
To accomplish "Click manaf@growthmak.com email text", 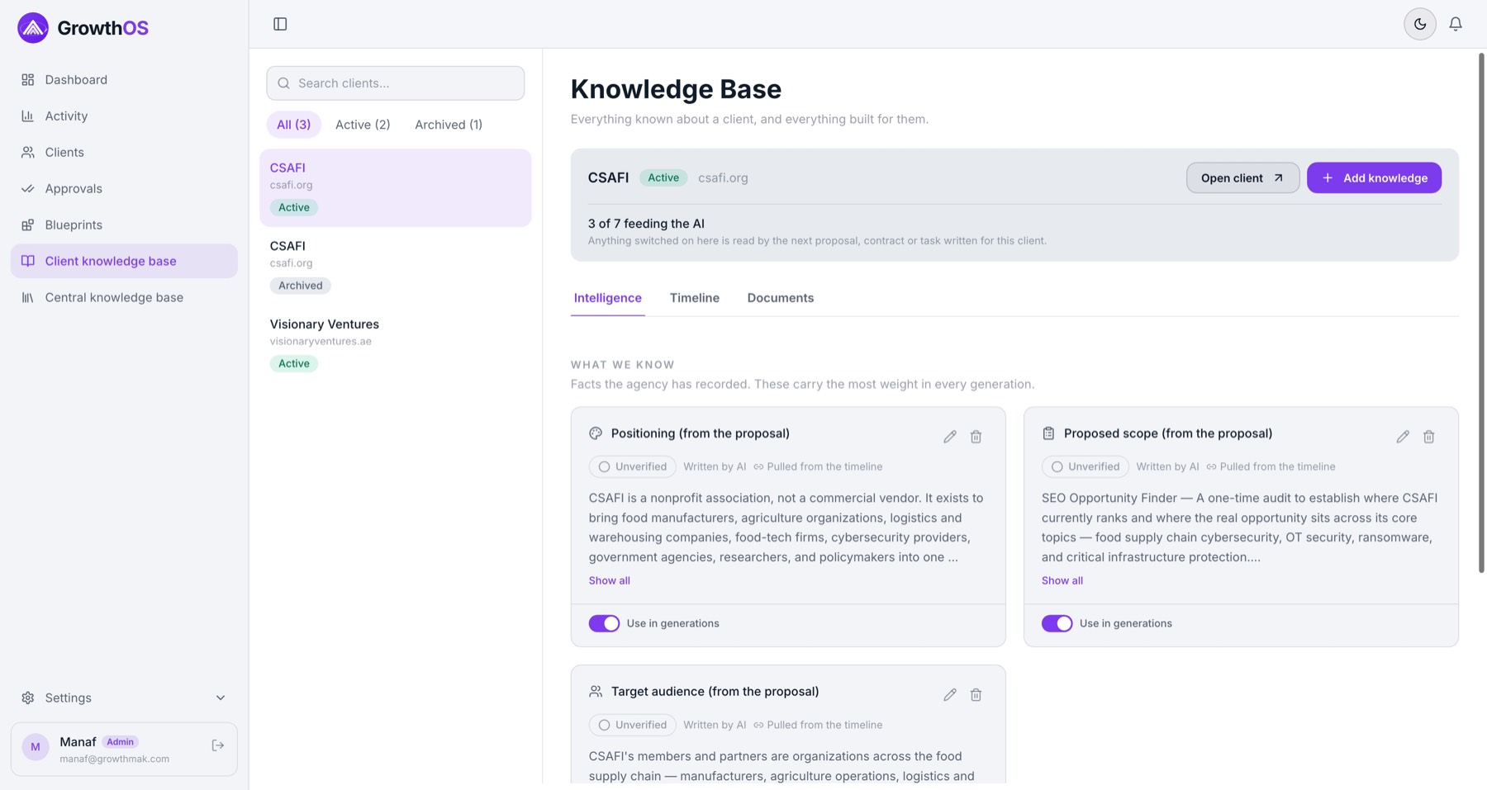I will [115, 759].
